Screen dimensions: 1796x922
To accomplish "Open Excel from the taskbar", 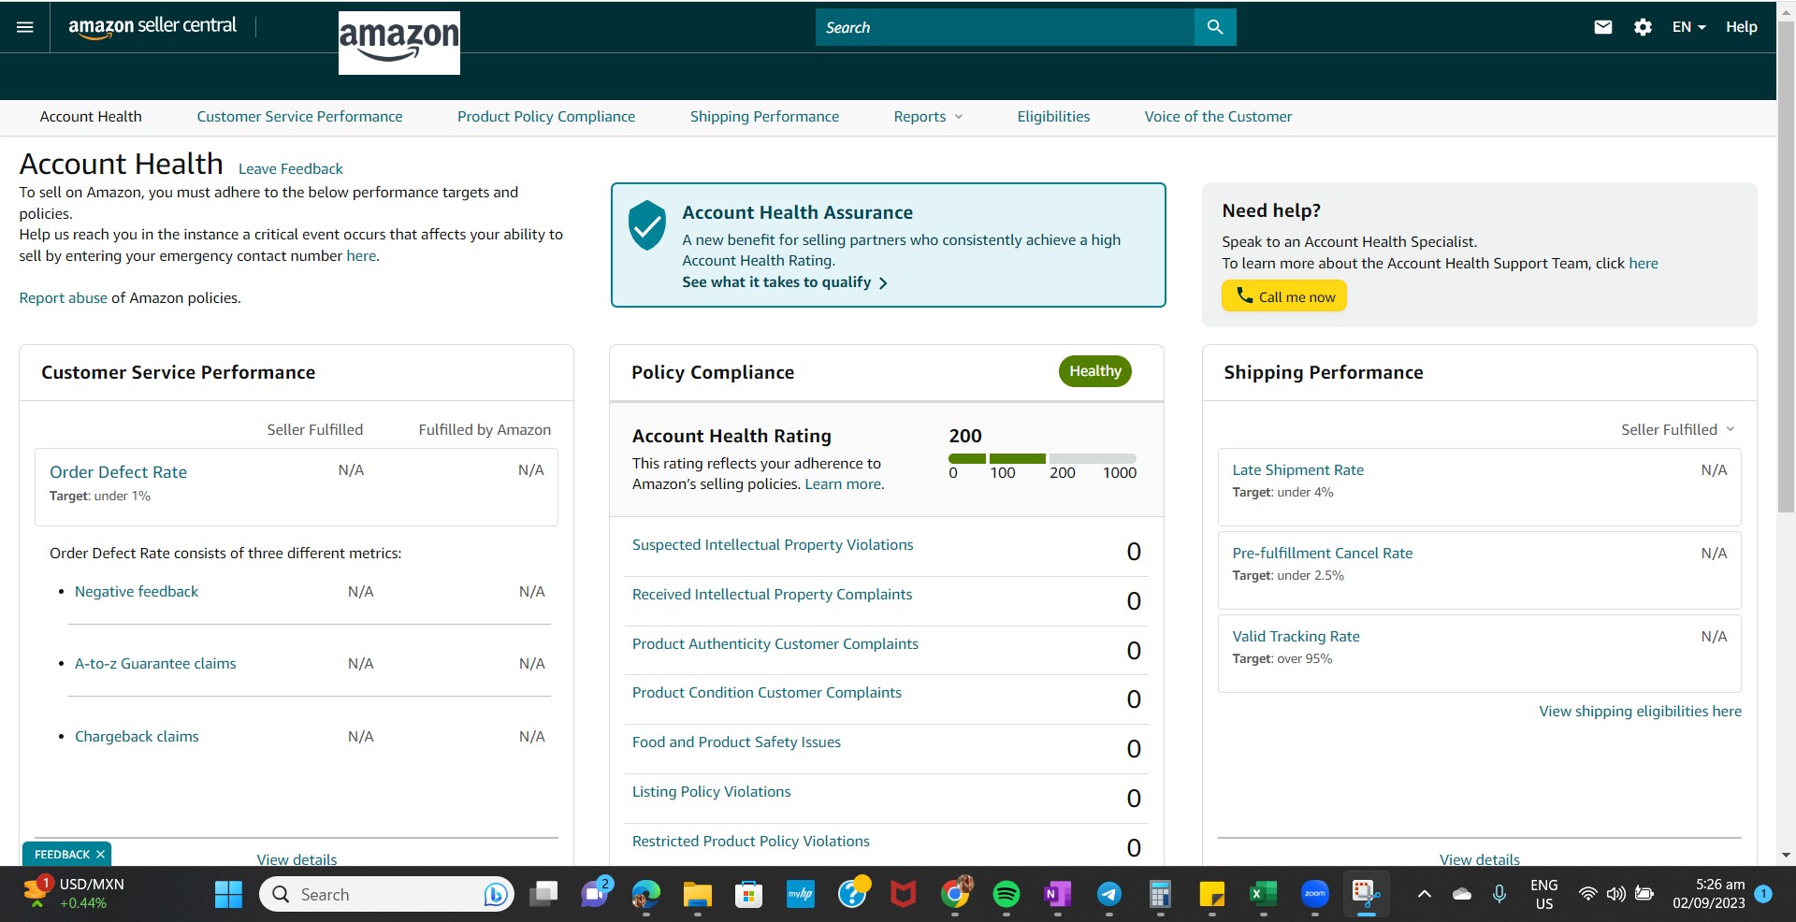I will (x=1263, y=895).
